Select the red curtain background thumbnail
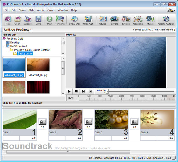 (38, 87)
